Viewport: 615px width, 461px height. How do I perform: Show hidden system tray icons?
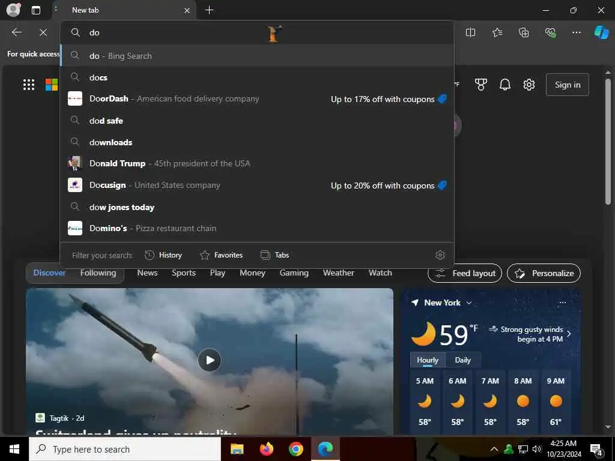click(x=494, y=449)
